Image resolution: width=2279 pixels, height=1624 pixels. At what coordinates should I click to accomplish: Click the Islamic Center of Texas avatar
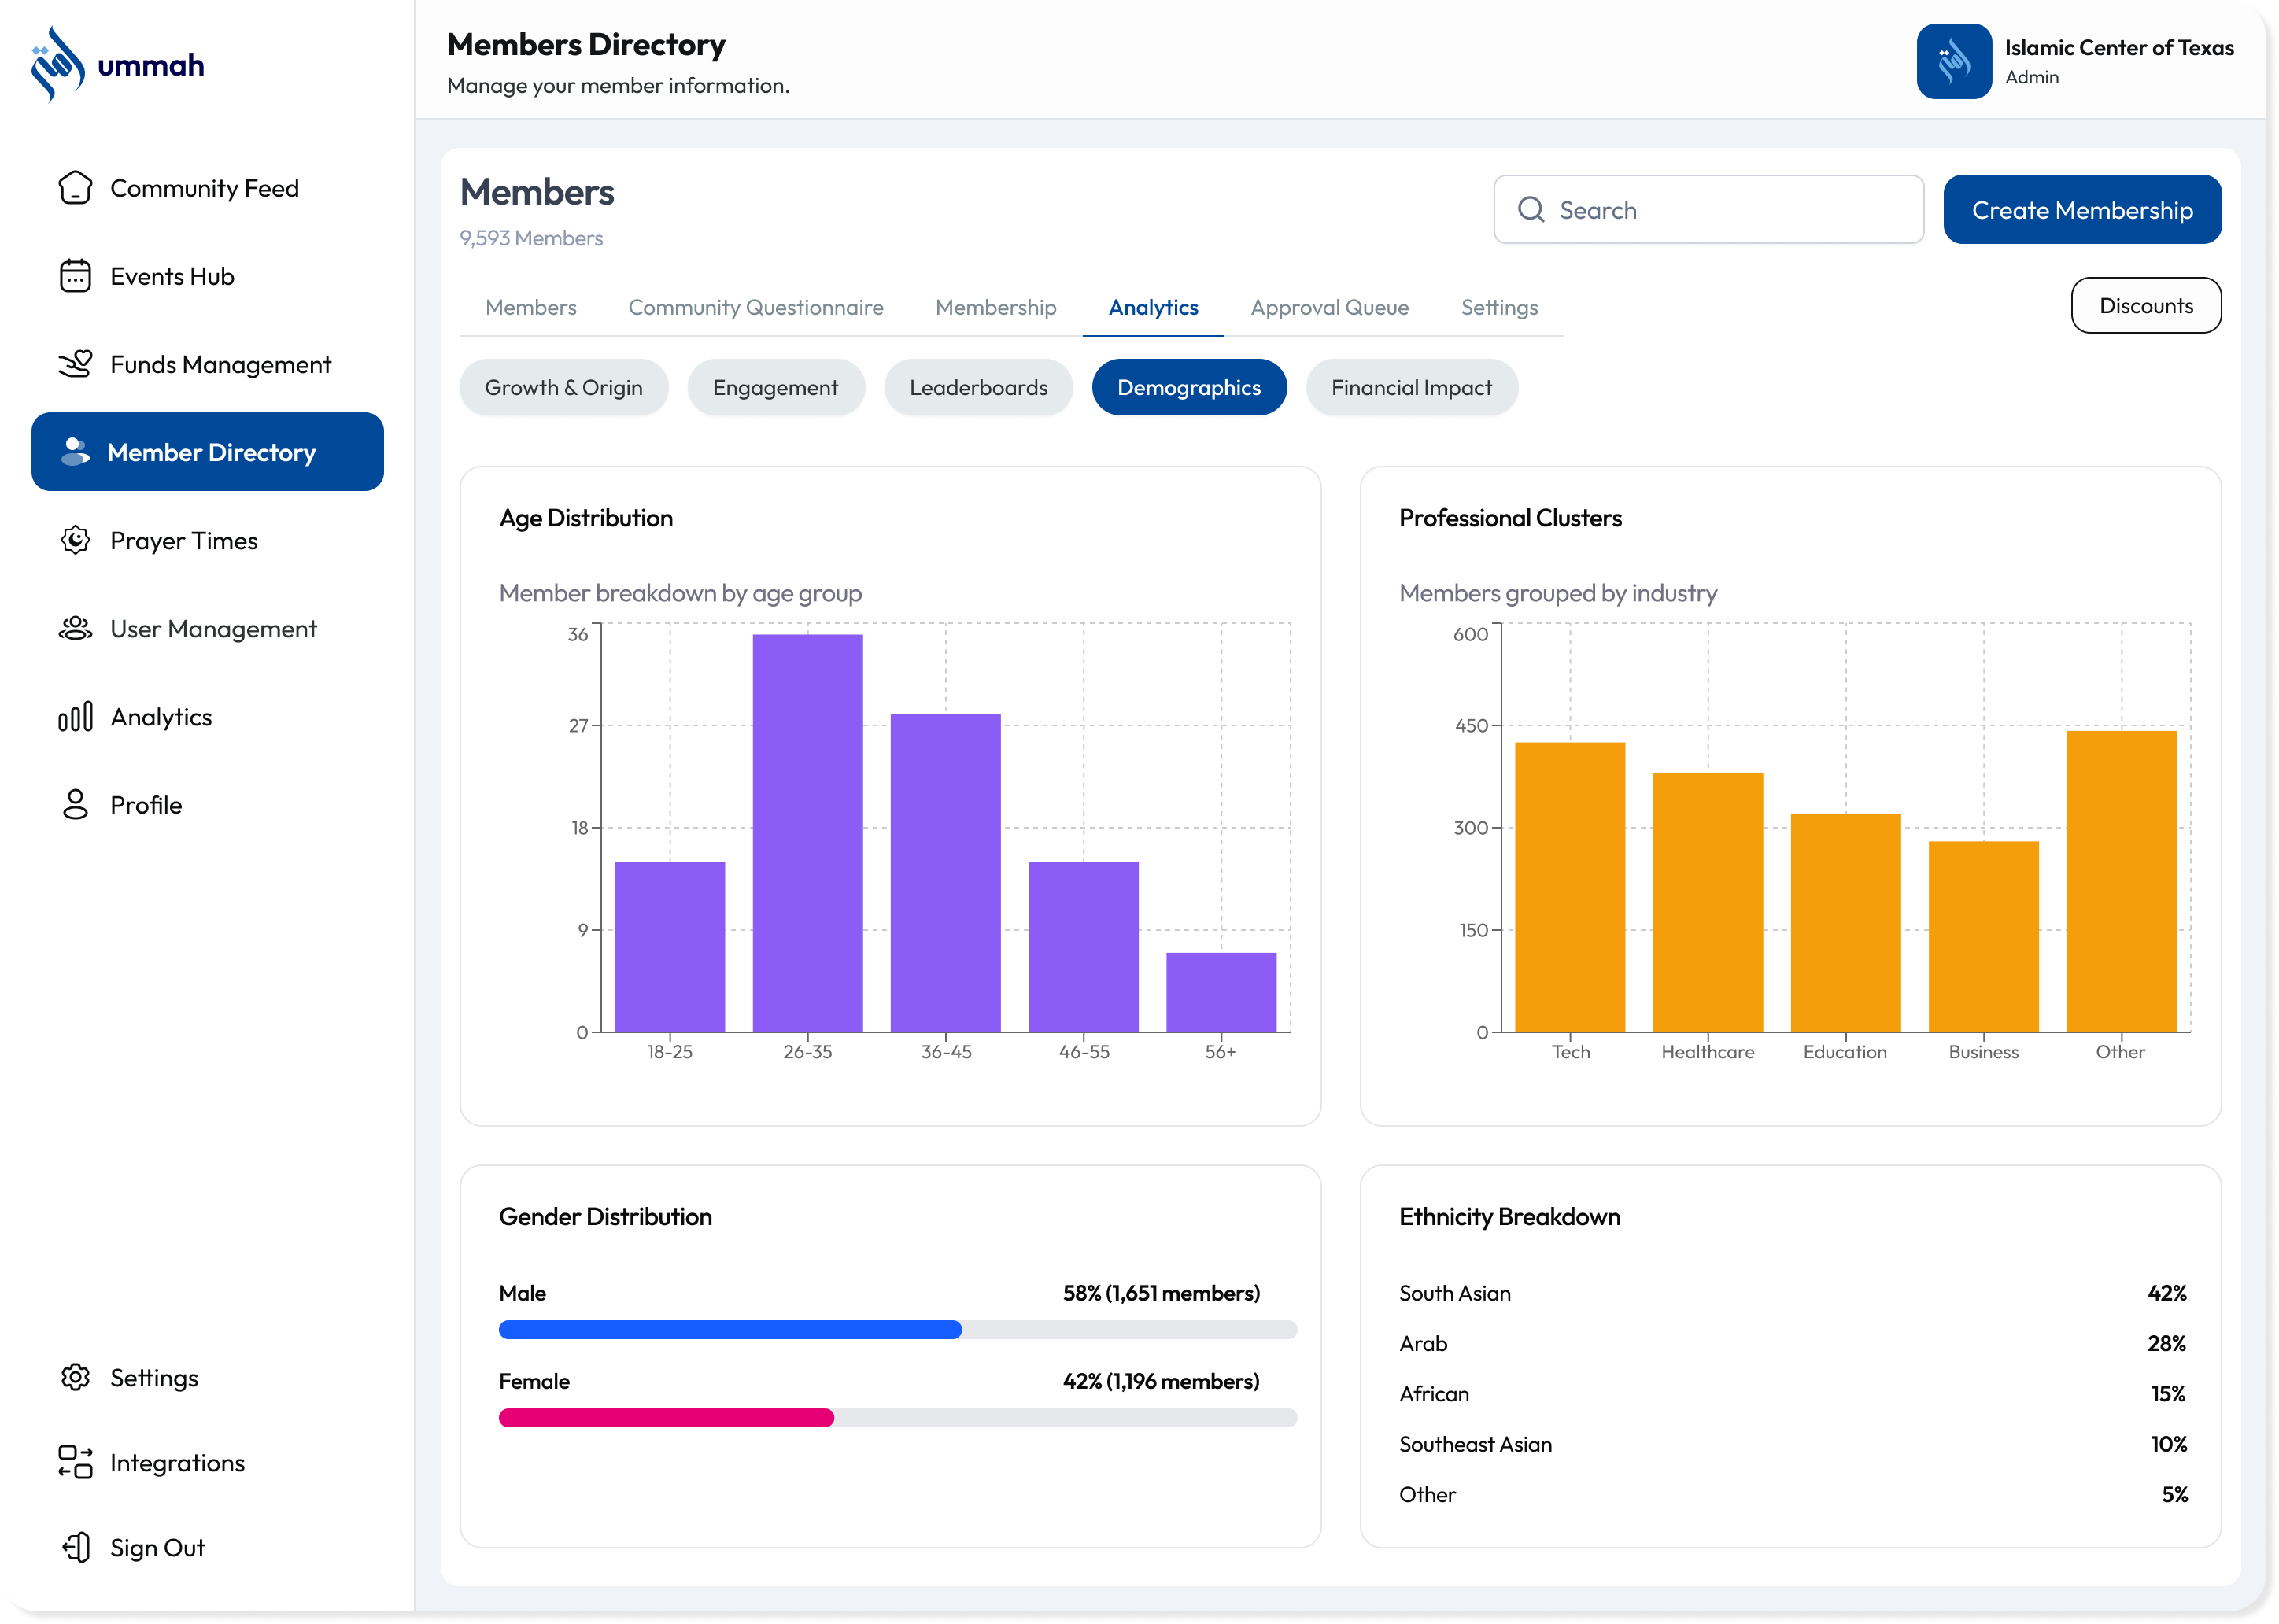1953,61
